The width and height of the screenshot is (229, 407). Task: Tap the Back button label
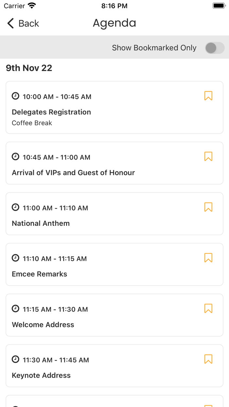29,24
